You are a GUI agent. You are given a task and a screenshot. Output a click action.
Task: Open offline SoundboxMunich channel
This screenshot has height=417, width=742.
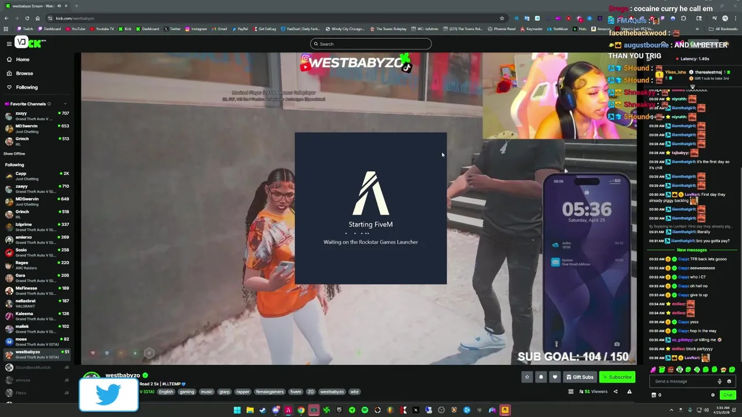[x=37, y=367]
